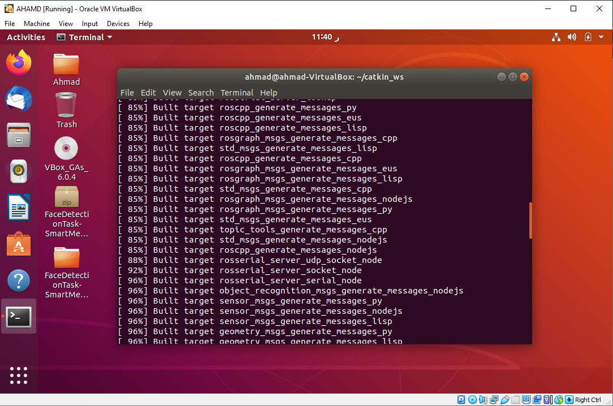Viewport: 613px width, 406px height.
Task: Click the shared folders icon in VirtualBox status bar
Action: tap(515, 399)
